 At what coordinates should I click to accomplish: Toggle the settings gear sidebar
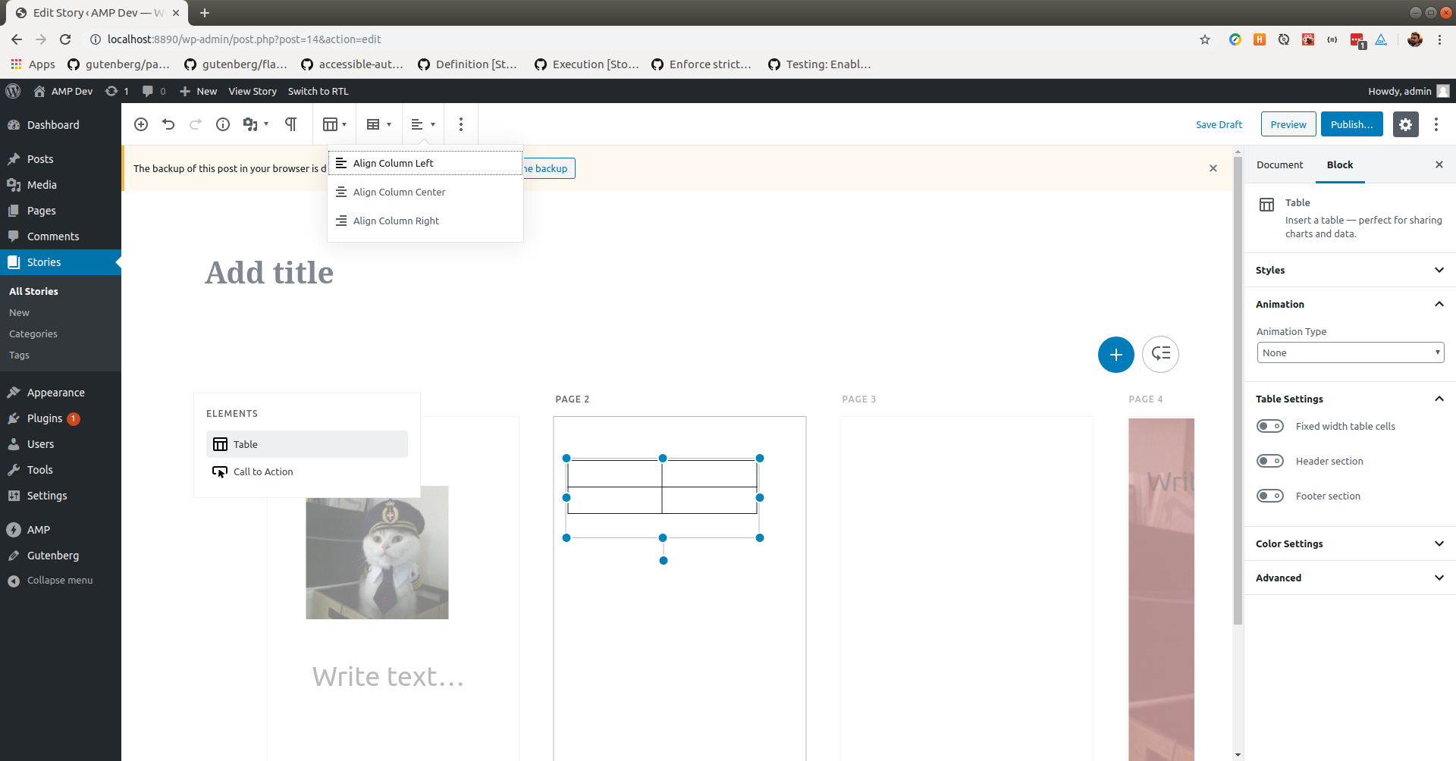tap(1405, 124)
